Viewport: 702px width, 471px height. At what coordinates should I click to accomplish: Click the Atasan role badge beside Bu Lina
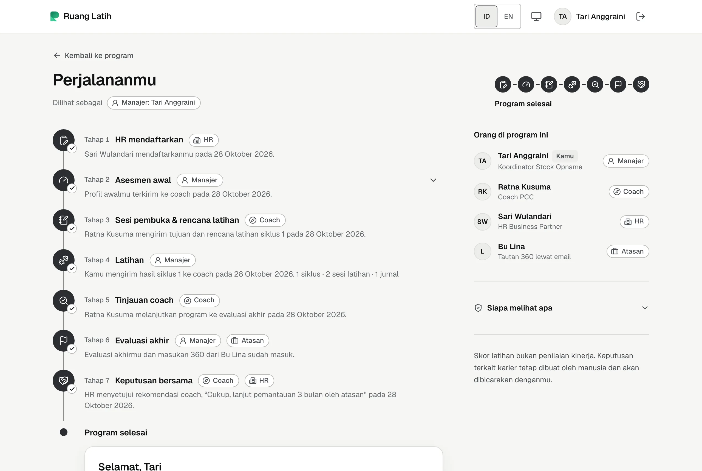coord(628,251)
